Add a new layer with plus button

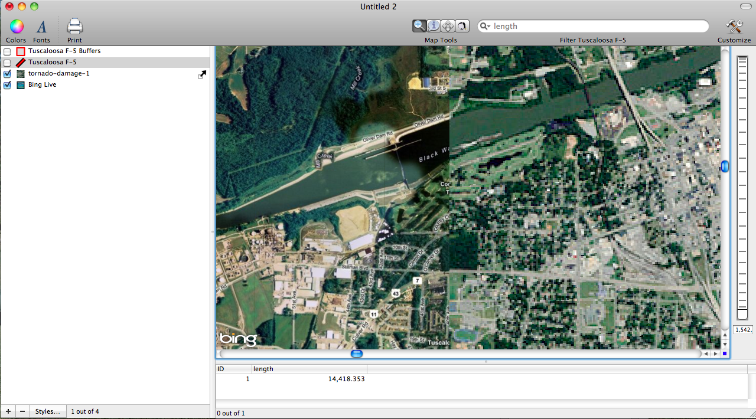point(8,411)
